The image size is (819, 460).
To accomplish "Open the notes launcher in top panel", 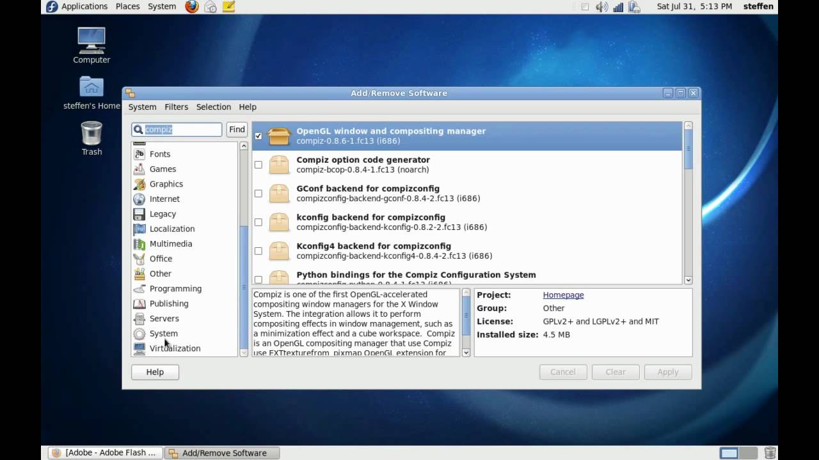I will (228, 6).
